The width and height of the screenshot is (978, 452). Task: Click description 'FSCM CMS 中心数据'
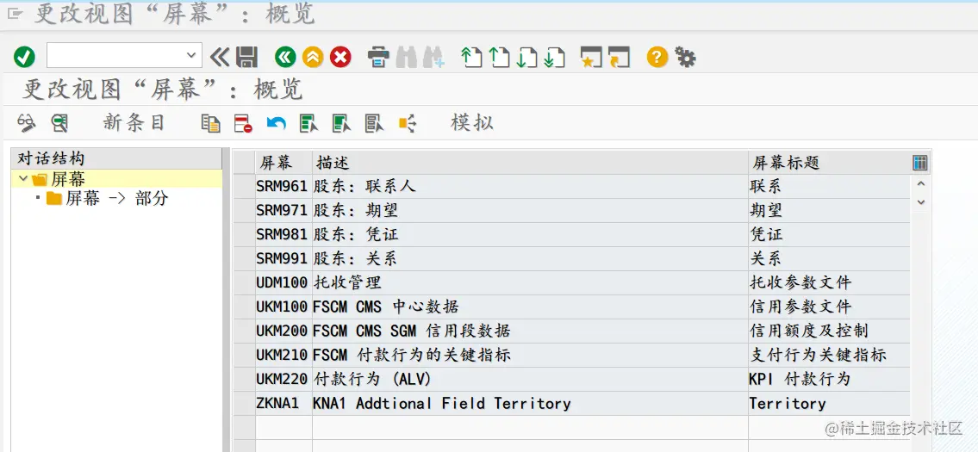386,306
